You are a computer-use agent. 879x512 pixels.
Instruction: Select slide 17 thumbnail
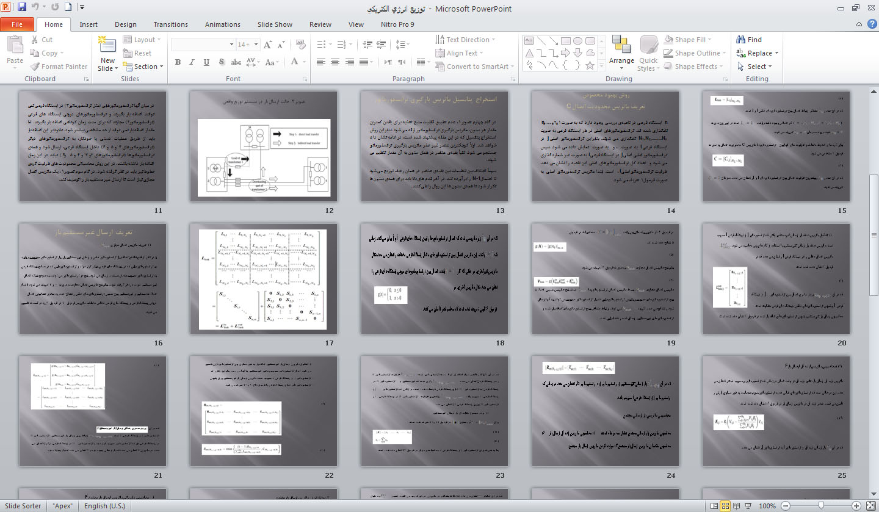263,279
